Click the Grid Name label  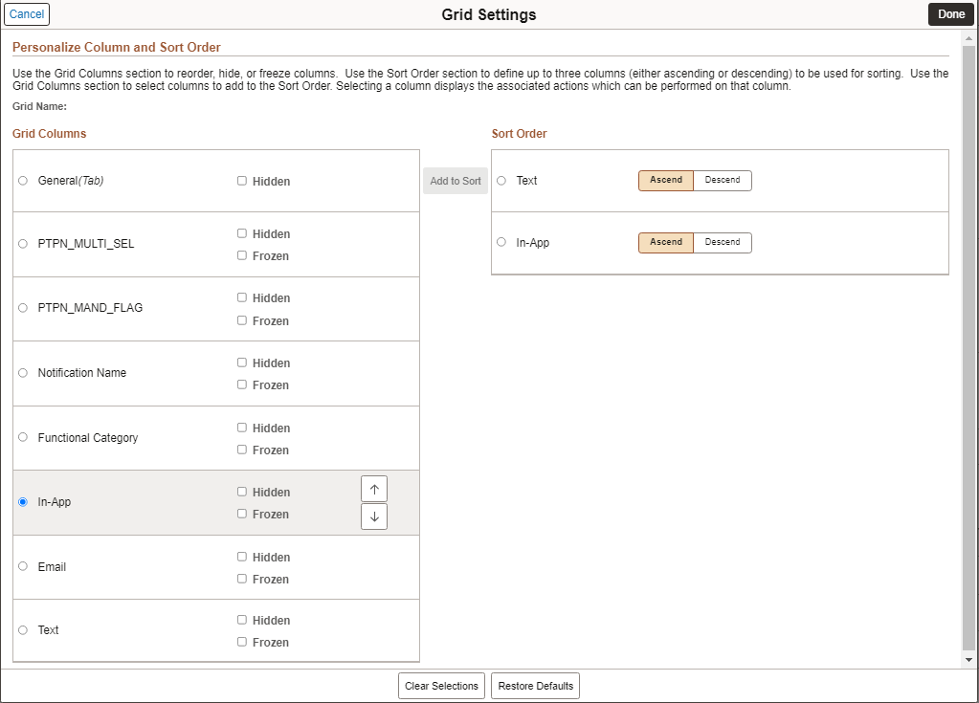[39, 107]
